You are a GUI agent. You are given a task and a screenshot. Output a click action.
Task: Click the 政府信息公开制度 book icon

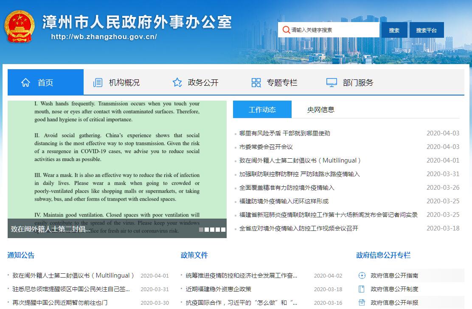[362, 289]
